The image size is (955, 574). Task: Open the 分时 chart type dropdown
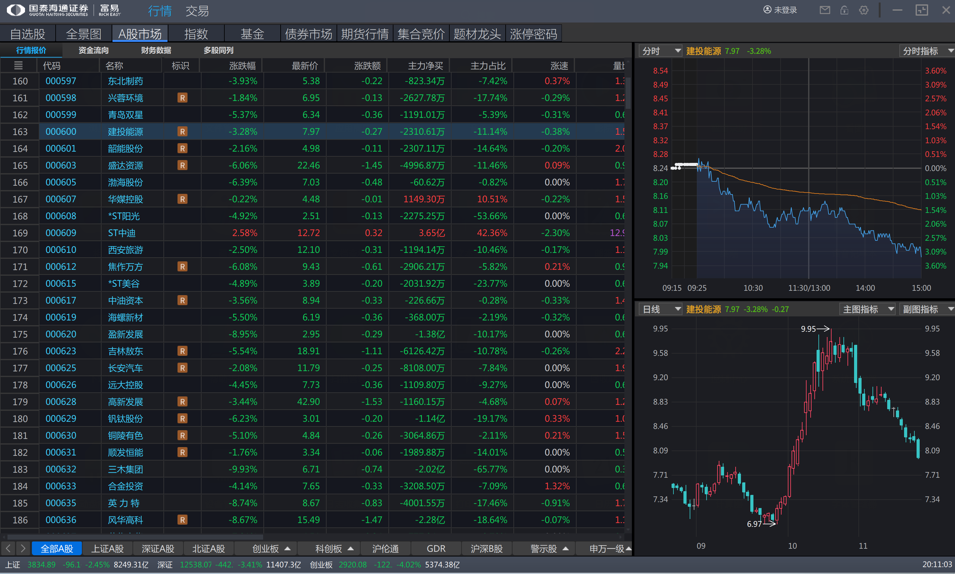click(660, 51)
